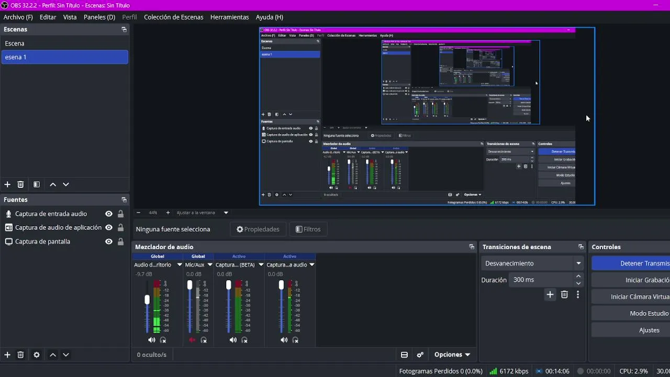Undock the Transiciones de escena panel
The image size is (670, 377).
click(581, 247)
